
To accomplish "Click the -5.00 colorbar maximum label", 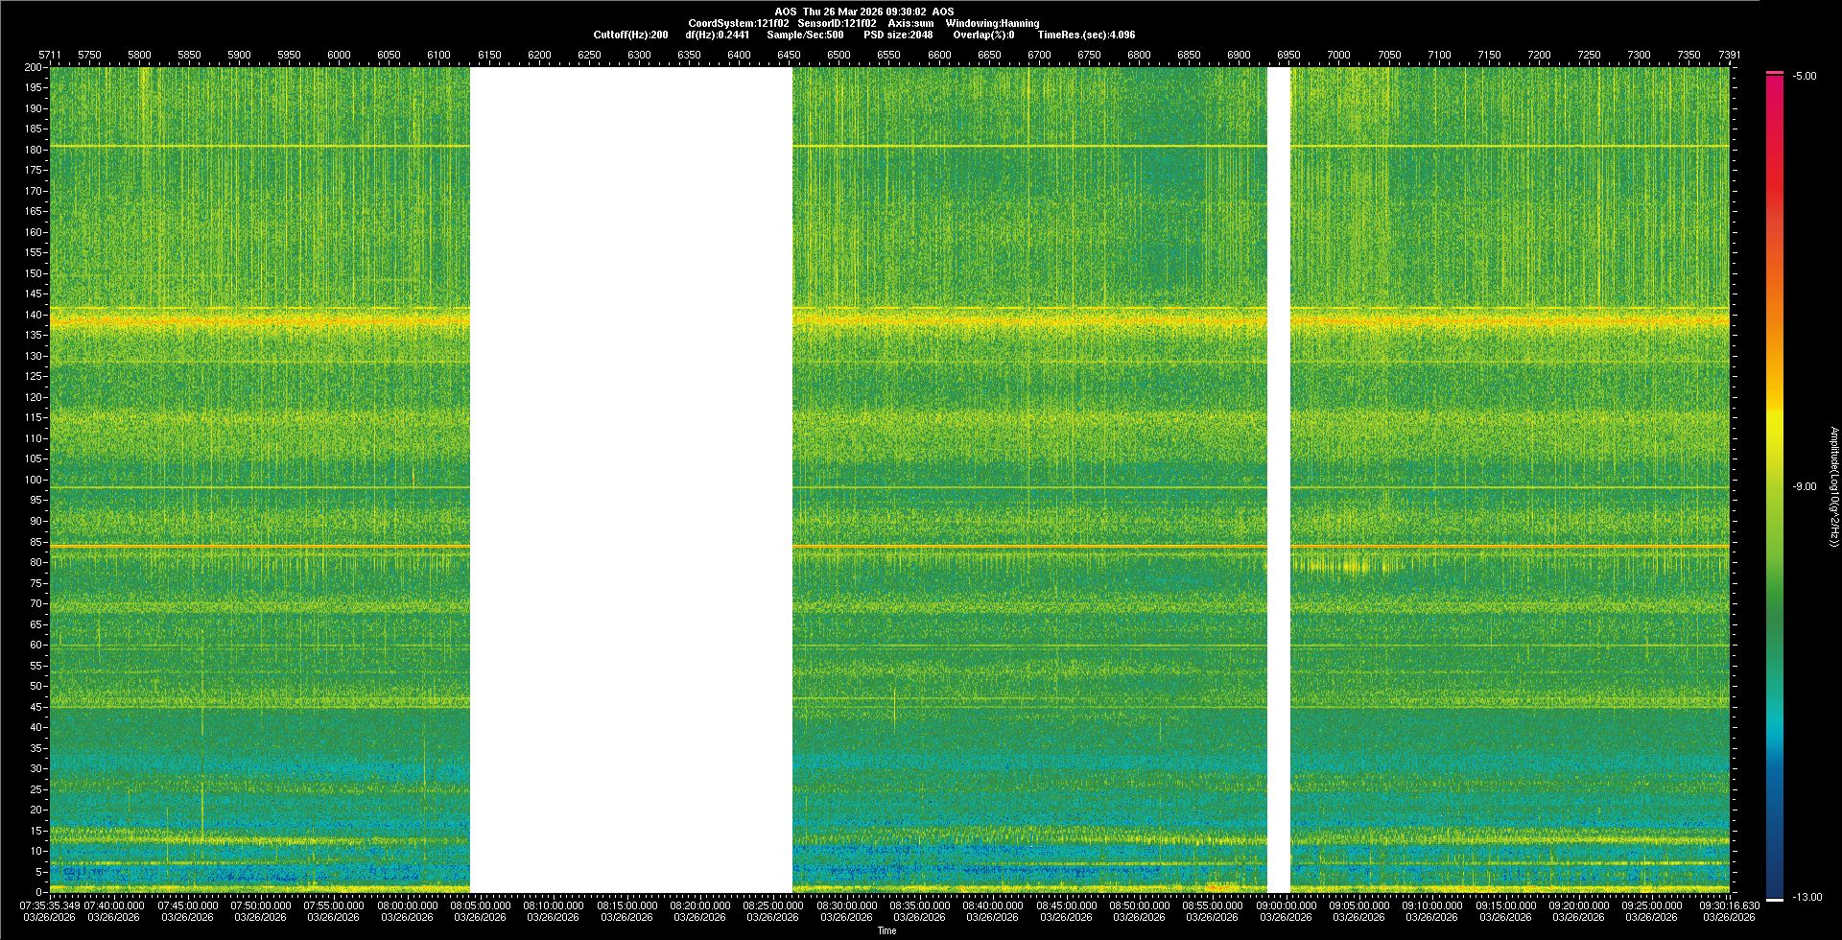I will 1805,76.
